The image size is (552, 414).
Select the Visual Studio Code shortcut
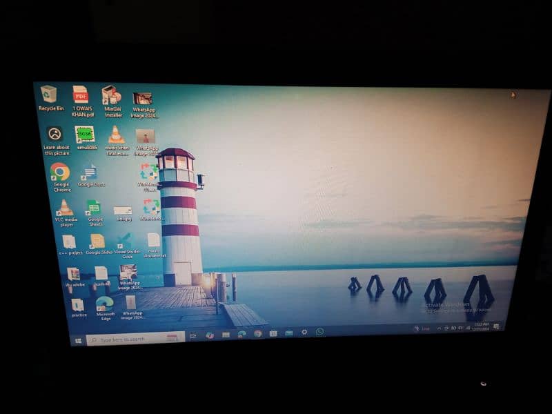127,246
